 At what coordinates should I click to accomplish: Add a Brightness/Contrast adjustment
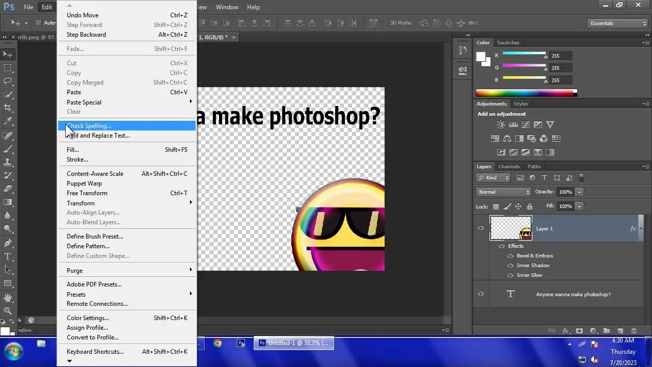tap(501, 125)
